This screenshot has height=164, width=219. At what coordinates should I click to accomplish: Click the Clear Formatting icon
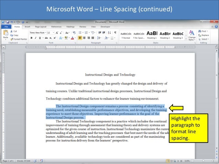[74, 33]
